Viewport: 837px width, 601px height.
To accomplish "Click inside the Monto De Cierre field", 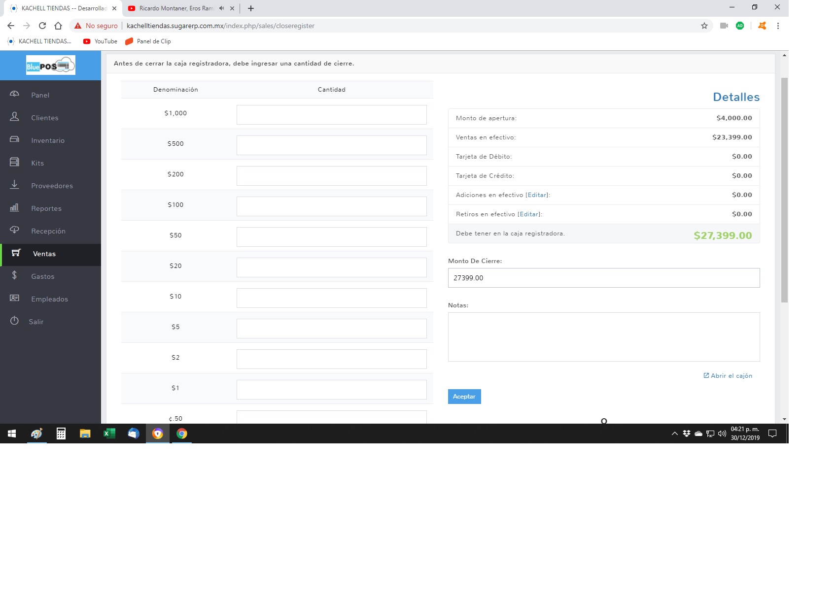I will (x=603, y=278).
